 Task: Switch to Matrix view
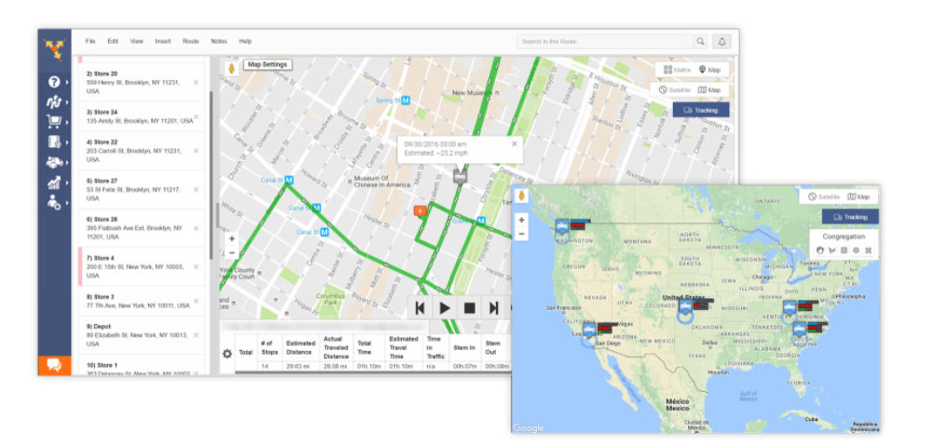[678, 70]
